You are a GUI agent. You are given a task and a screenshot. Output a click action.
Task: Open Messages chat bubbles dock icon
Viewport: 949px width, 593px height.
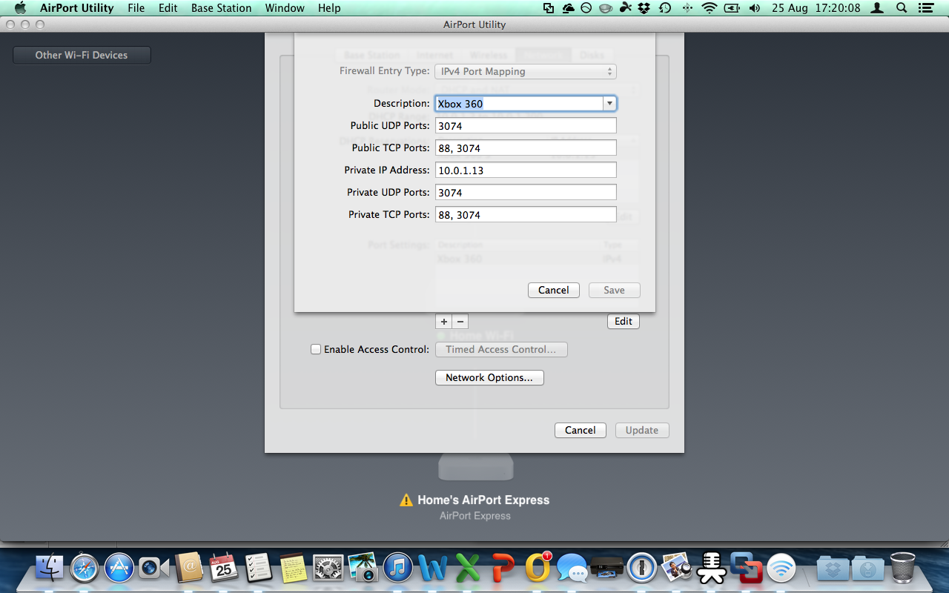pyautogui.click(x=572, y=568)
